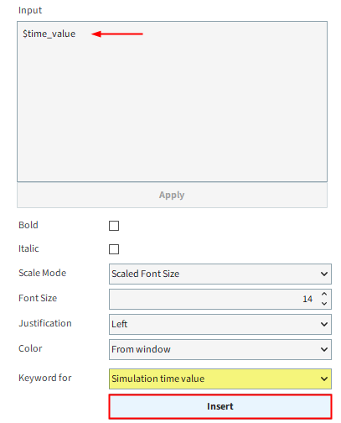This screenshot has width=341, height=423.
Task: Expand the Justification dropdown showing Left
Action: (x=220, y=324)
